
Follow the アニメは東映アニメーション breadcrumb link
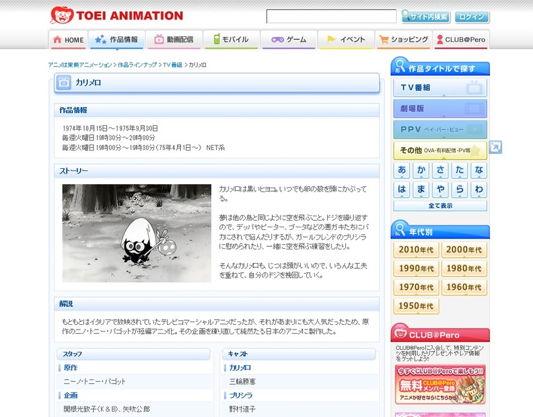click(x=80, y=65)
